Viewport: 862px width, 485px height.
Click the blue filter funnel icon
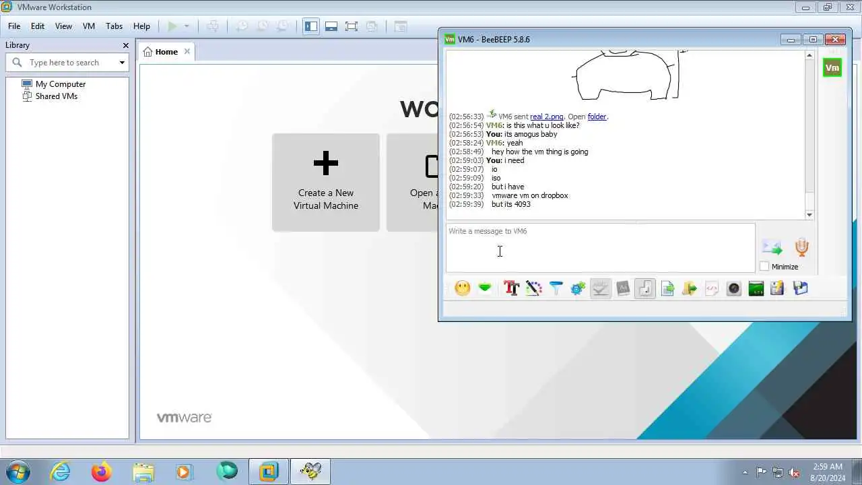point(556,288)
